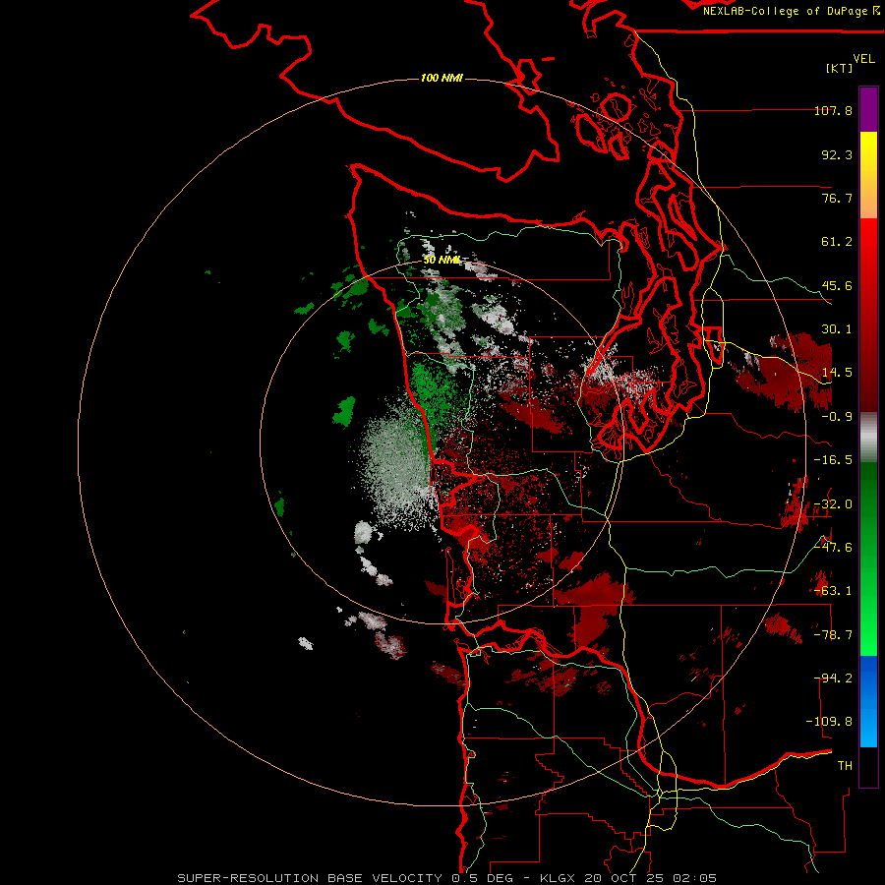
Task: Click the -47.6 legend value
Action: click(833, 548)
